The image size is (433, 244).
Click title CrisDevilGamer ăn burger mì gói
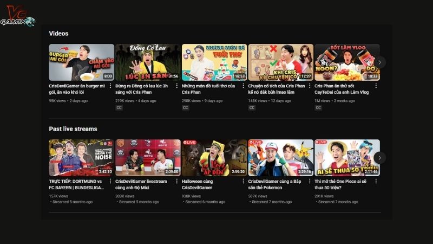(x=77, y=89)
